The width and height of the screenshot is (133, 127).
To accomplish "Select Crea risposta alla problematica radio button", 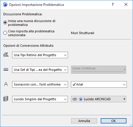I will pyautogui.click(x=5, y=33).
